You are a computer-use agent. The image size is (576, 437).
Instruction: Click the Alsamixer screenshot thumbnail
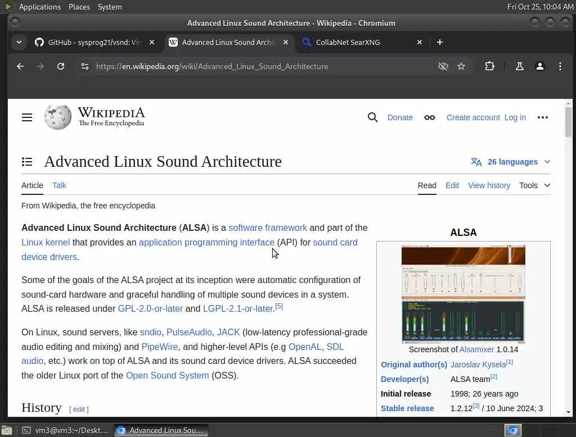[463, 294]
